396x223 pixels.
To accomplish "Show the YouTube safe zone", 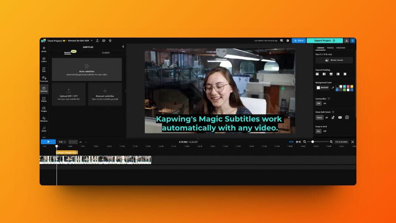I will 340,117.
